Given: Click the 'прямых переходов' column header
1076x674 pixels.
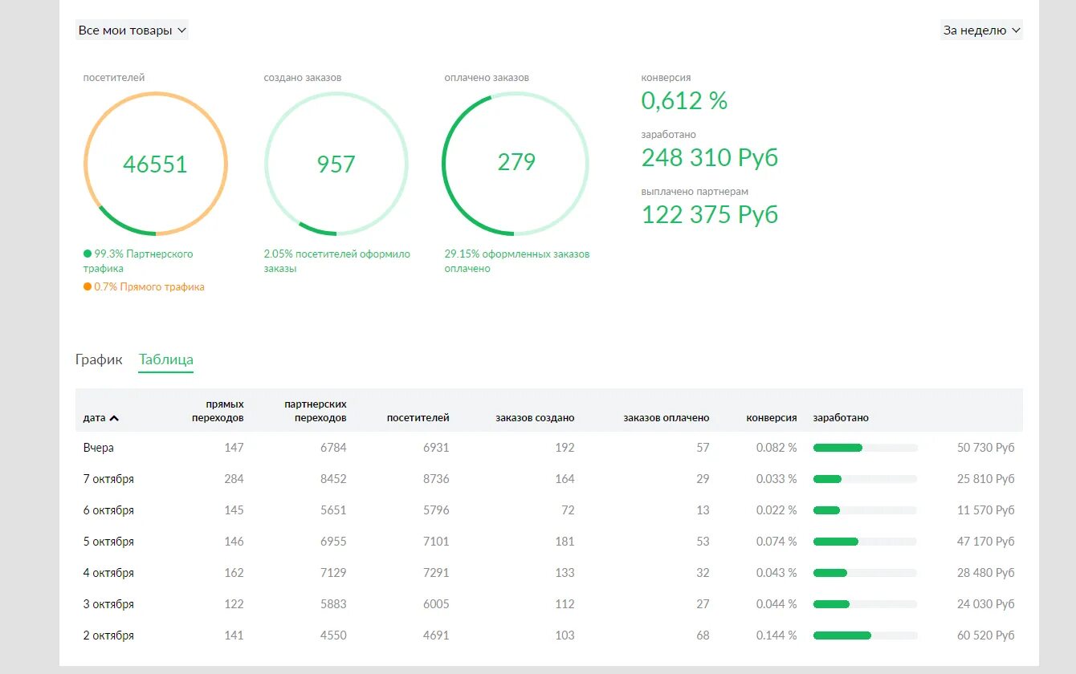Looking at the screenshot, I should (218, 411).
